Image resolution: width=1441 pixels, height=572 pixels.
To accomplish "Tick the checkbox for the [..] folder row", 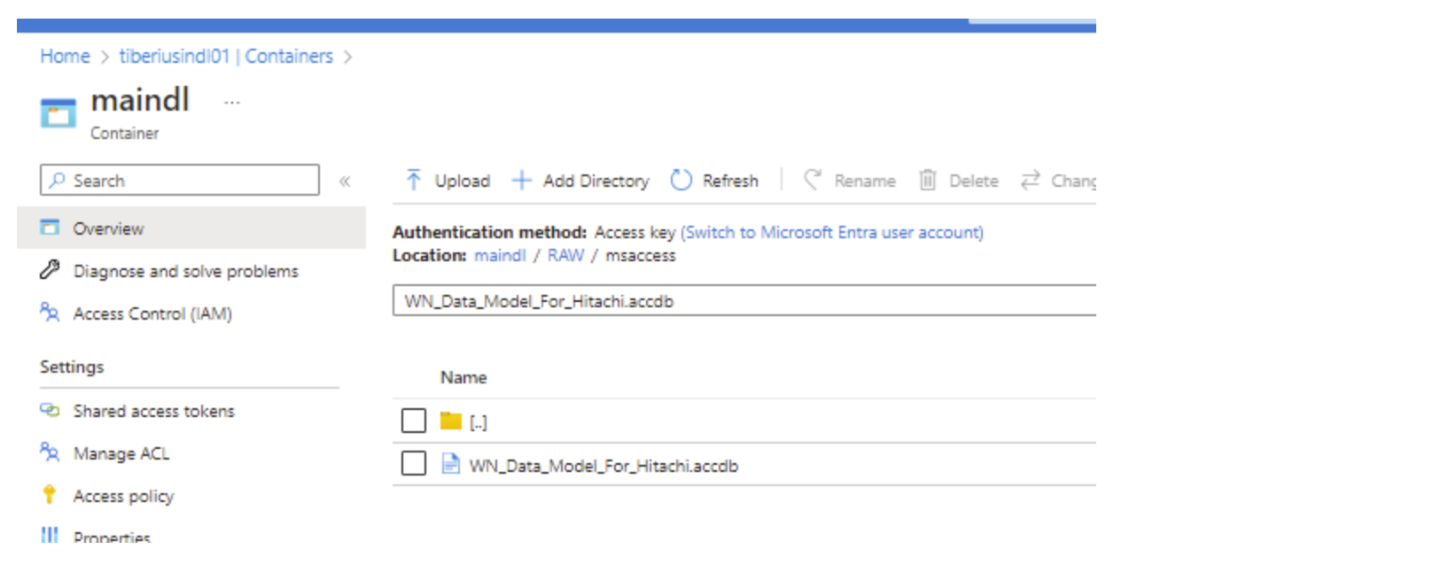I will tap(414, 421).
